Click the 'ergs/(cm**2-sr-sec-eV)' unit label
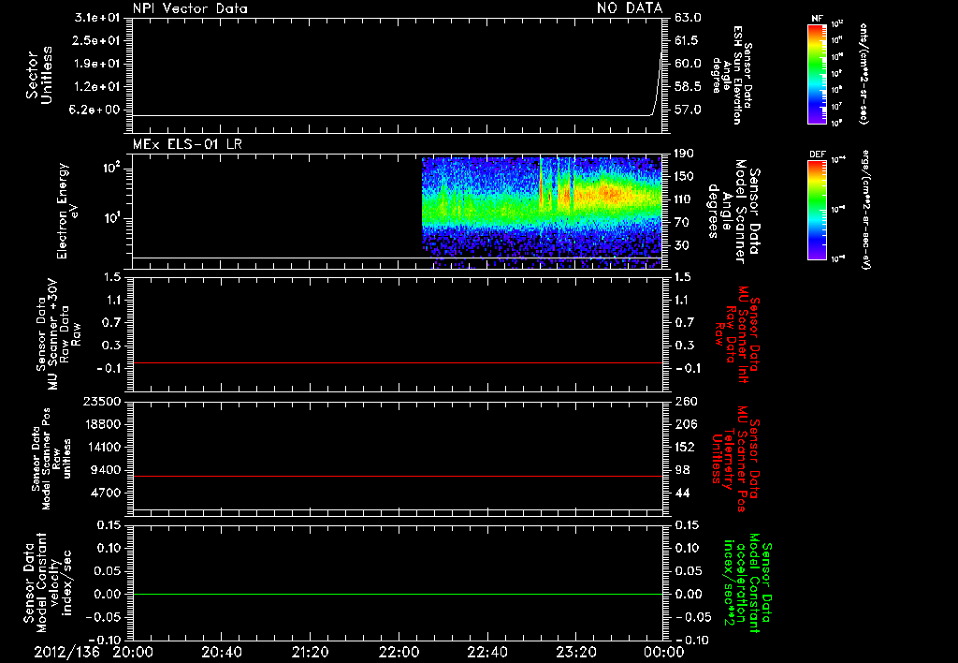Viewport: 958px width, 663px height. point(864,209)
